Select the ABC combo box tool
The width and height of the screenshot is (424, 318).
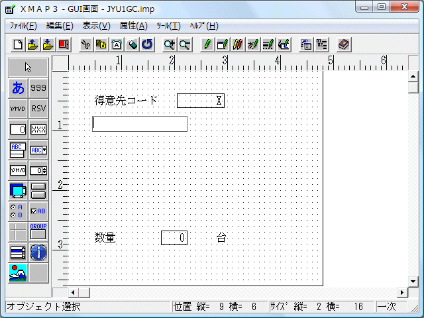coord(38,150)
